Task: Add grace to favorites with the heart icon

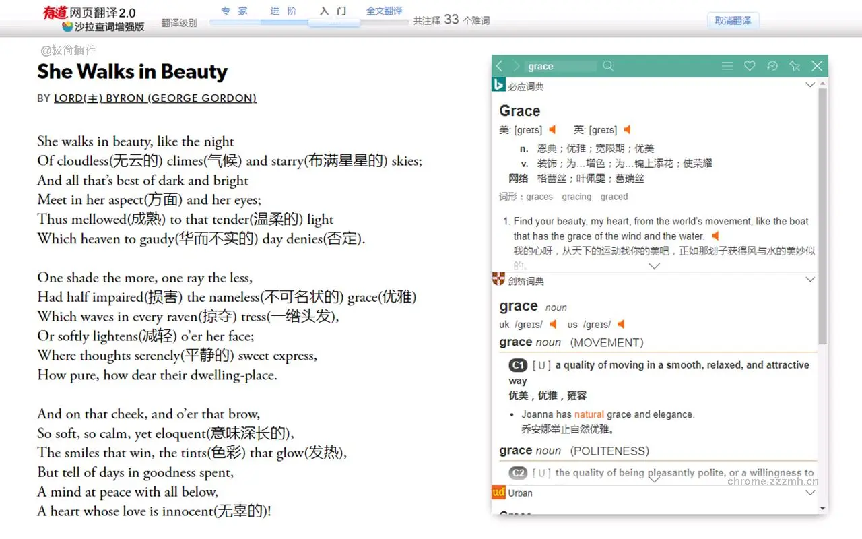Action: (750, 65)
